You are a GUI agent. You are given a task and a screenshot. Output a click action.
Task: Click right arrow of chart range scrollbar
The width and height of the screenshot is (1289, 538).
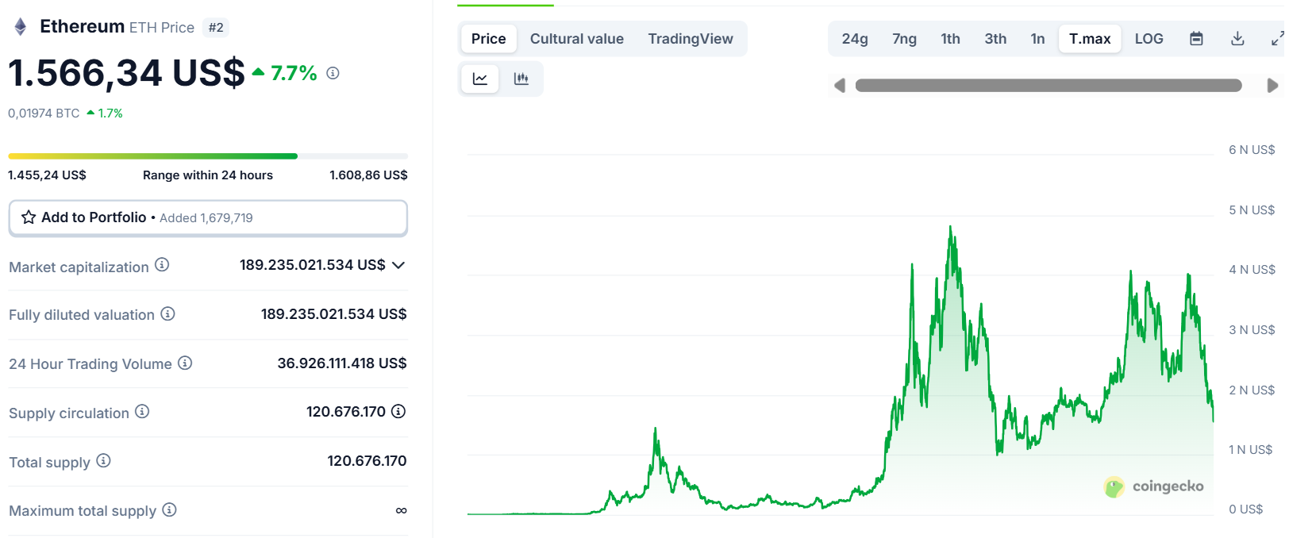[1272, 86]
